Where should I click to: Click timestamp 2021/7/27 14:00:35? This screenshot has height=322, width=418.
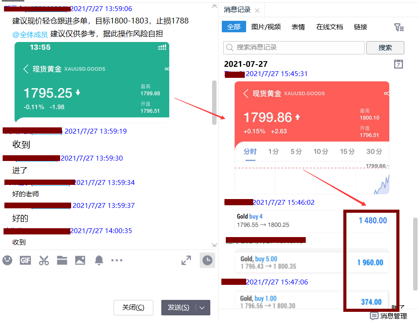101,231
